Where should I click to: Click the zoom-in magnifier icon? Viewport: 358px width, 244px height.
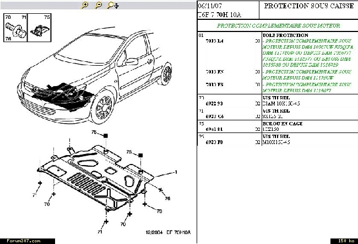(x=85, y=6)
